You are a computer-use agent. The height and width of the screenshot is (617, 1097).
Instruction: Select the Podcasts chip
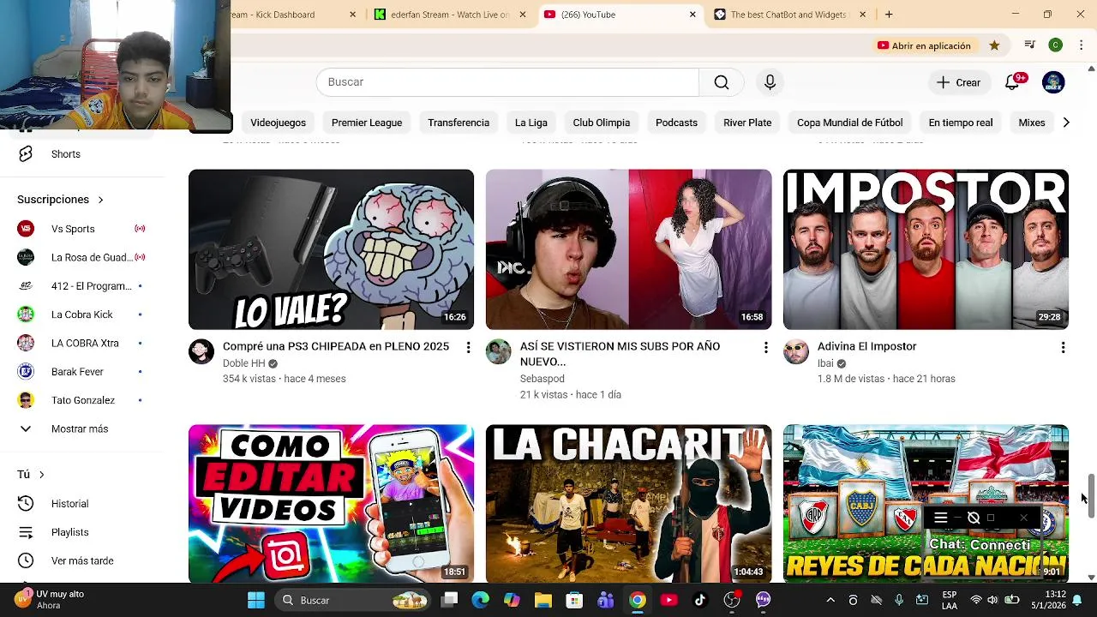pos(676,123)
